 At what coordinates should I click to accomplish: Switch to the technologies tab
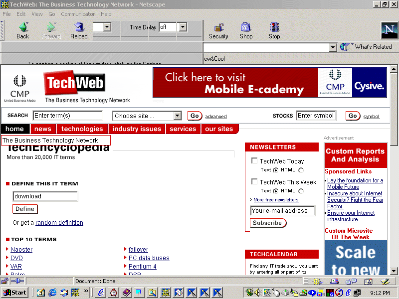coord(82,129)
